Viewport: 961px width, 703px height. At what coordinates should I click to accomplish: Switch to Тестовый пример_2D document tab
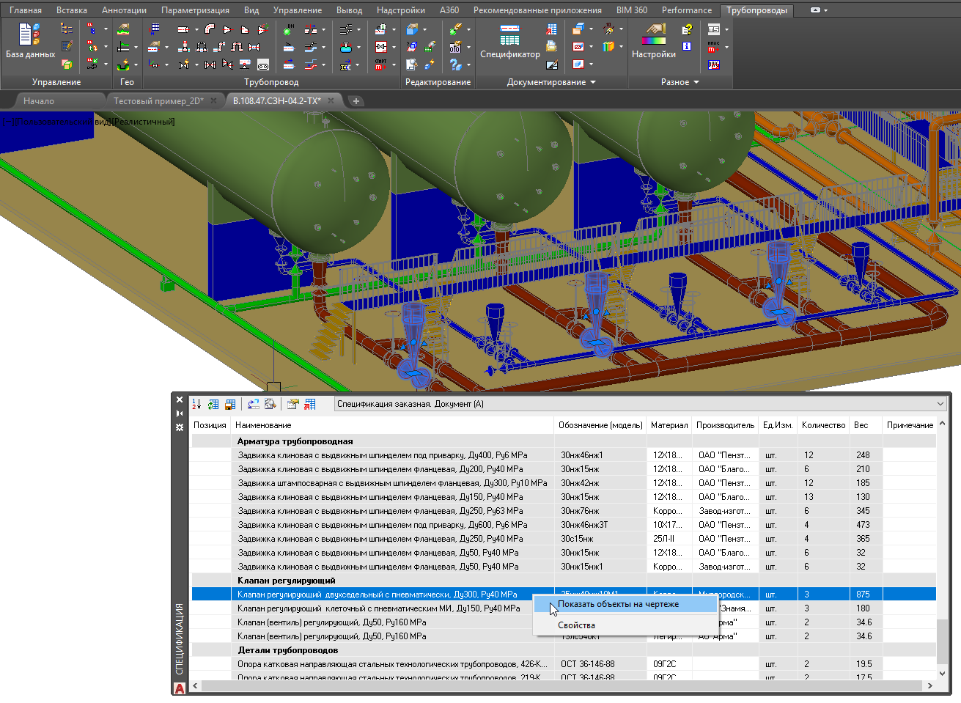click(x=158, y=101)
